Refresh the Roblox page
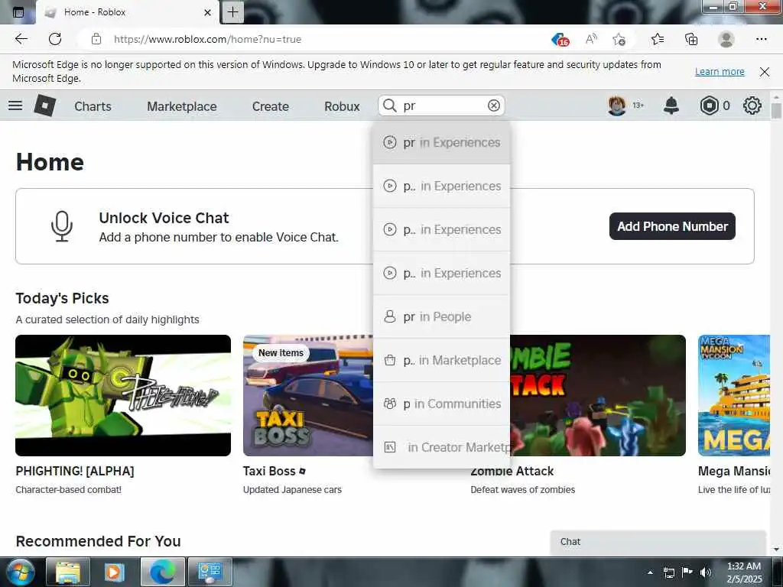Image resolution: width=783 pixels, height=587 pixels. tap(55, 39)
